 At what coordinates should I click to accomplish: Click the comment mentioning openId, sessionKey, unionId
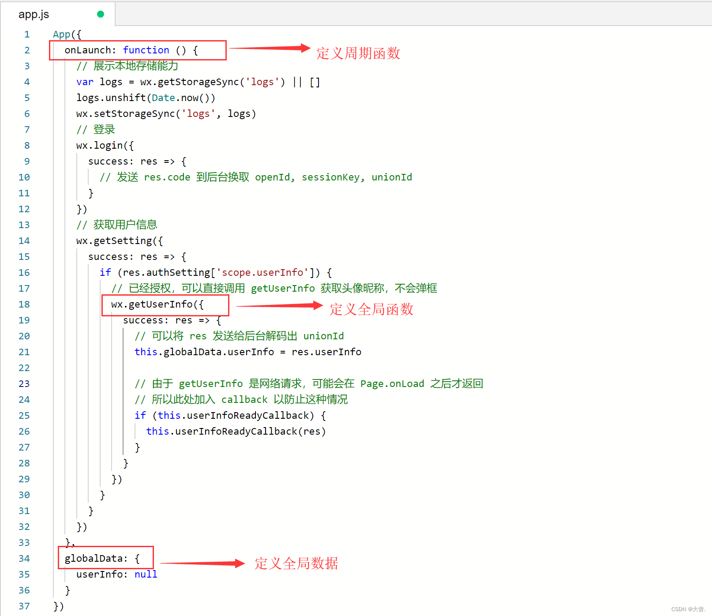256,177
